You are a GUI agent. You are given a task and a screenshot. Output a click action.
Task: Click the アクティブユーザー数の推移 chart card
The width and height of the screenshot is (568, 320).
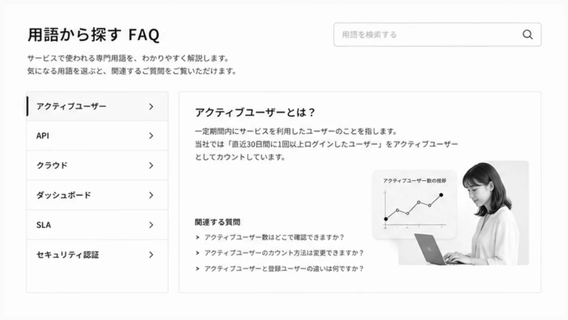click(415, 204)
